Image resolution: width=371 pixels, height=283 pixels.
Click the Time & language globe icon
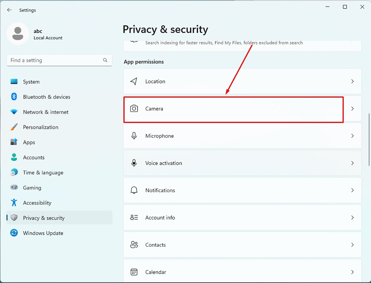click(x=14, y=172)
